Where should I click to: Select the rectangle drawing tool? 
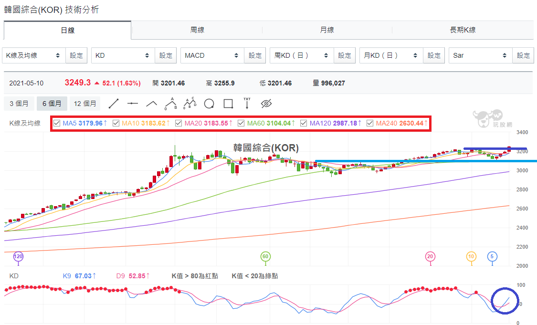pyautogui.click(x=228, y=104)
